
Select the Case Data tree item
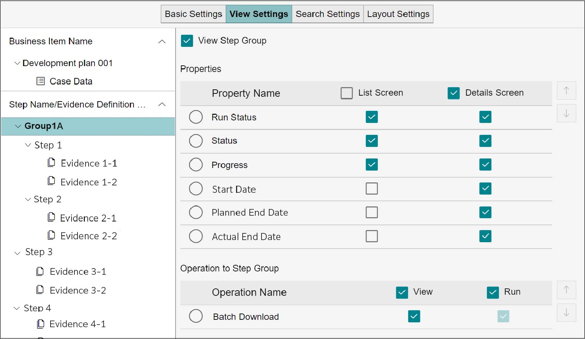(71, 81)
